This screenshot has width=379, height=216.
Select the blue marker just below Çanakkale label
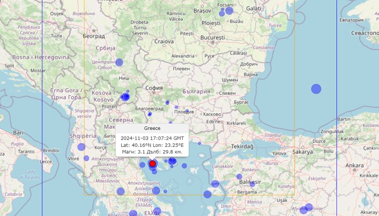(x=215, y=184)
